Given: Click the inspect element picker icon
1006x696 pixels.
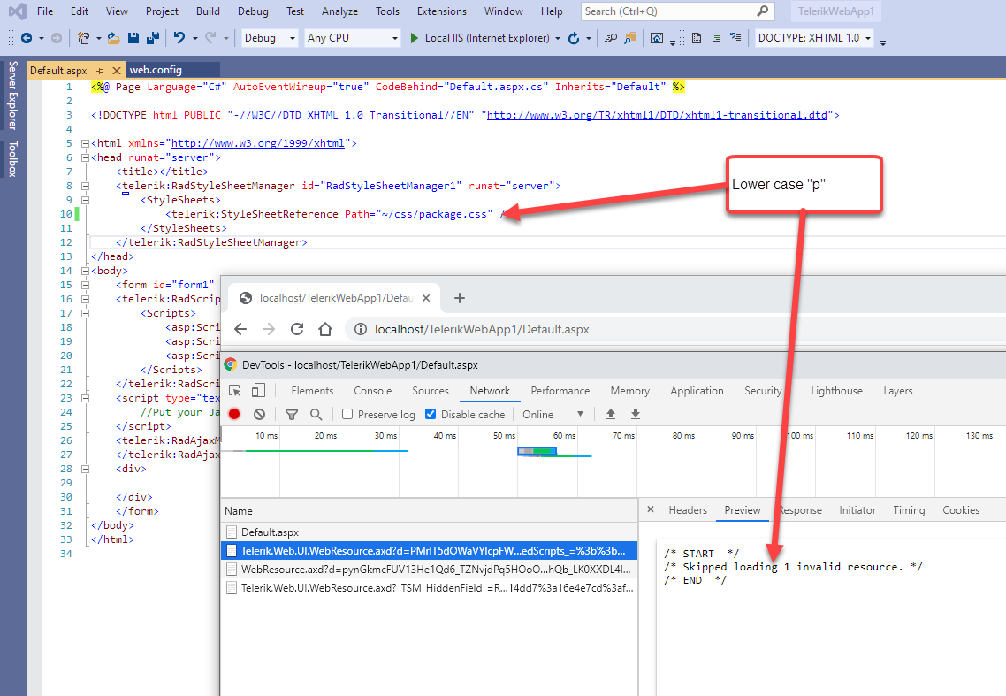Looking at the screenshot, I should coord(235,390).
